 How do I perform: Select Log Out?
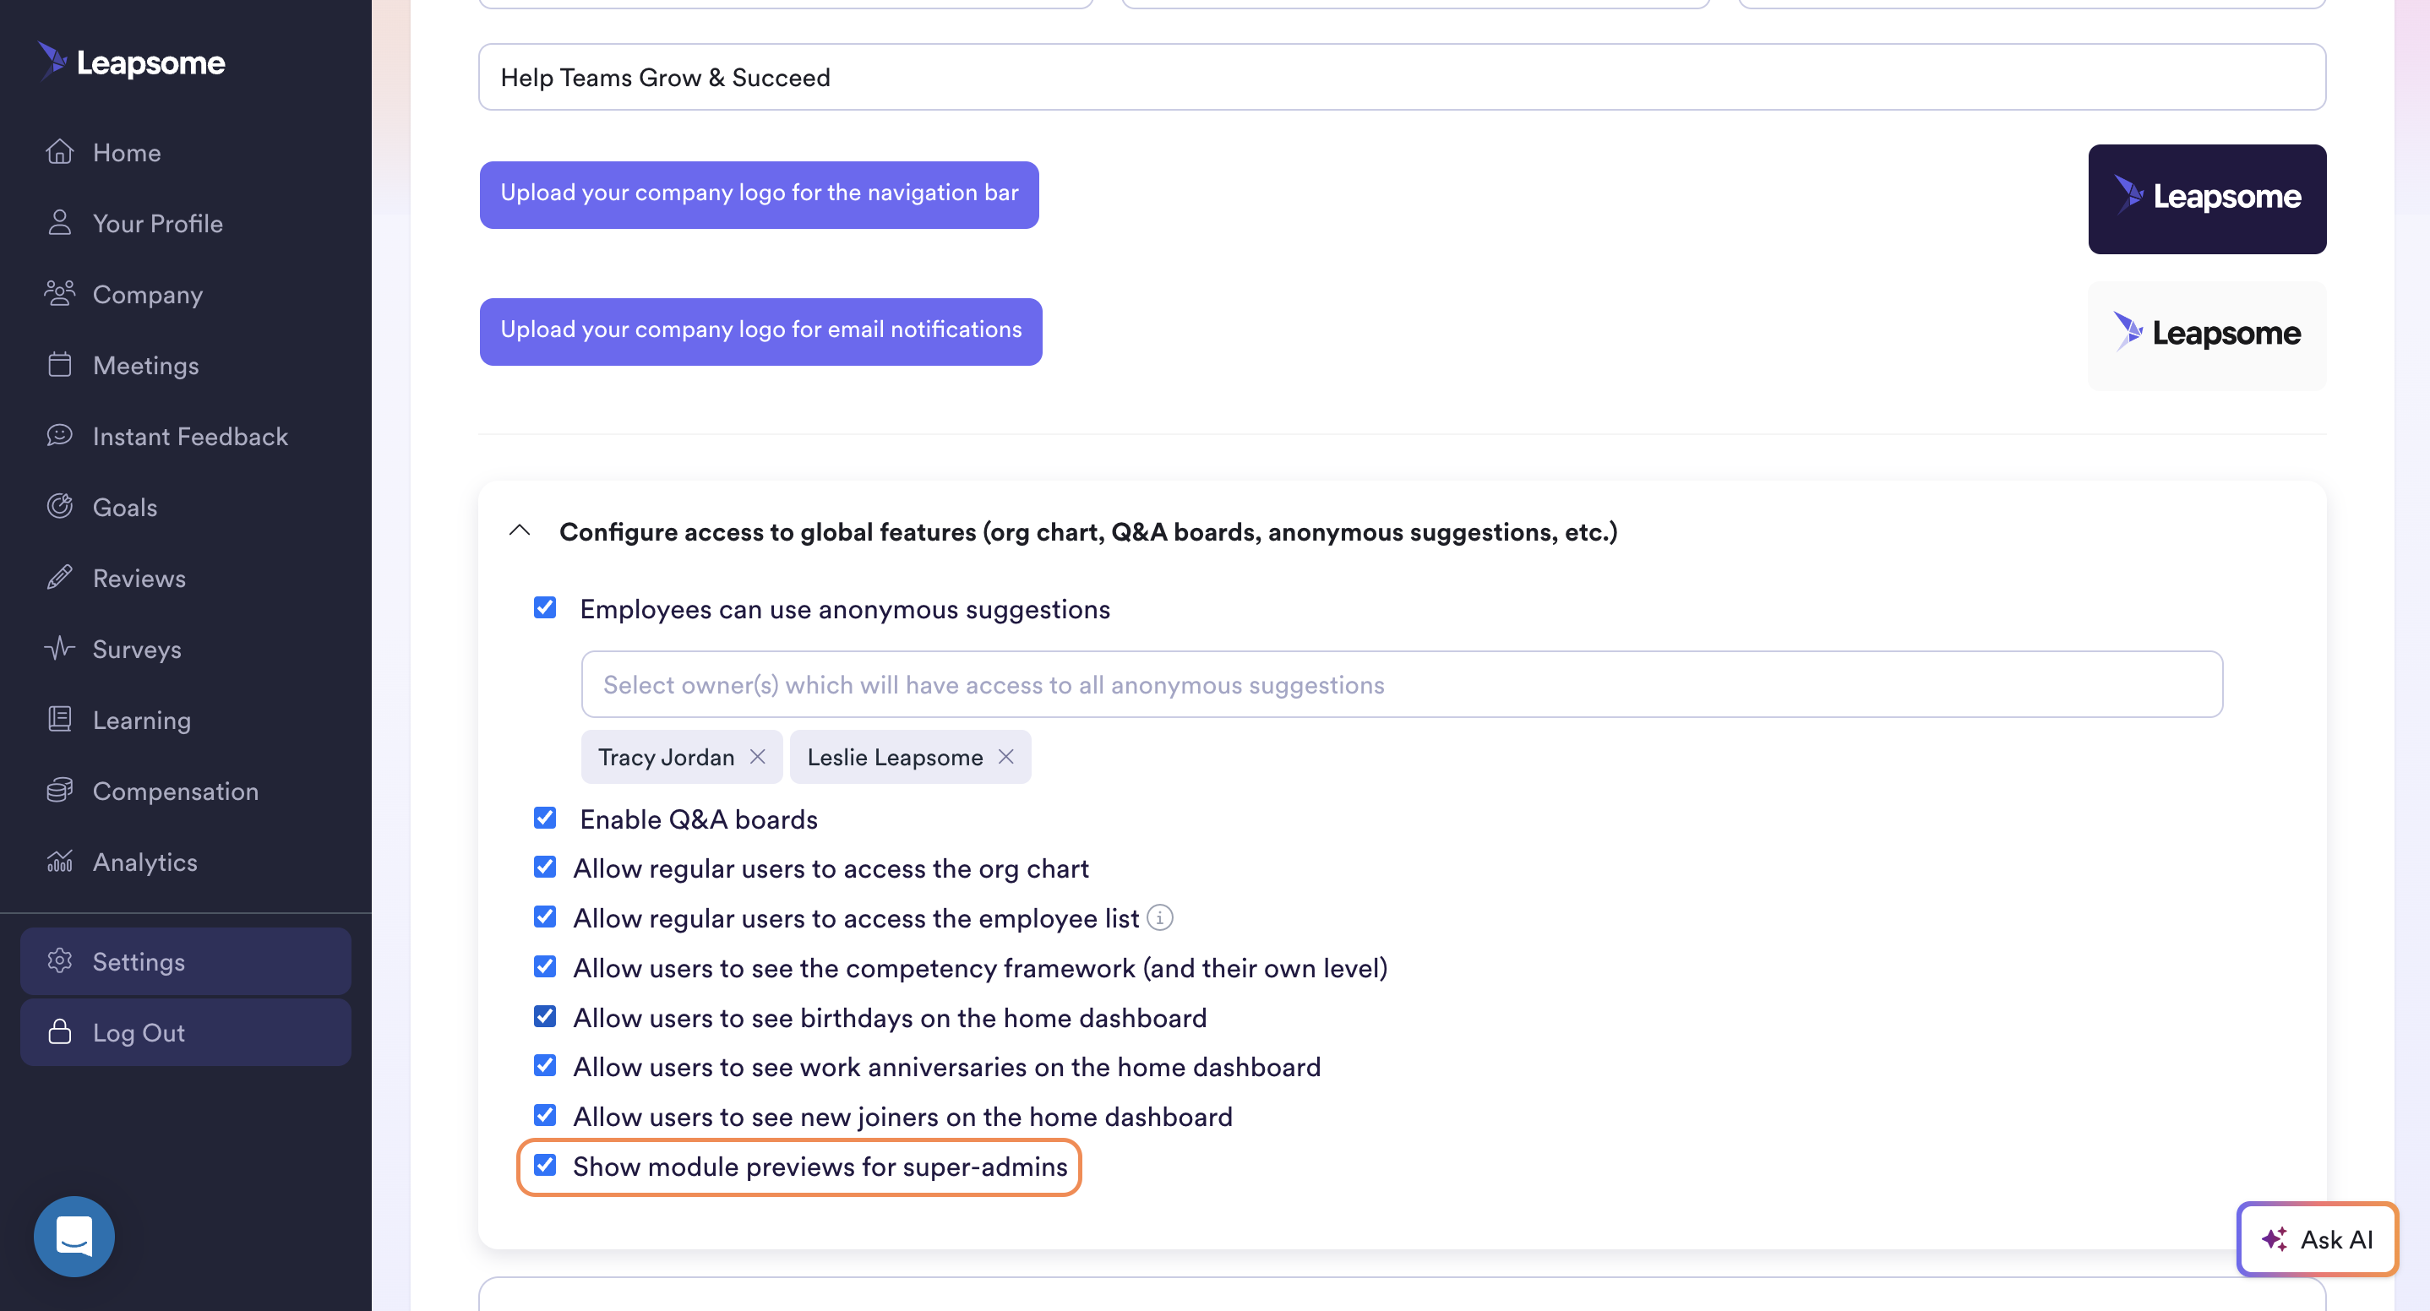[x=186, y=1032]
